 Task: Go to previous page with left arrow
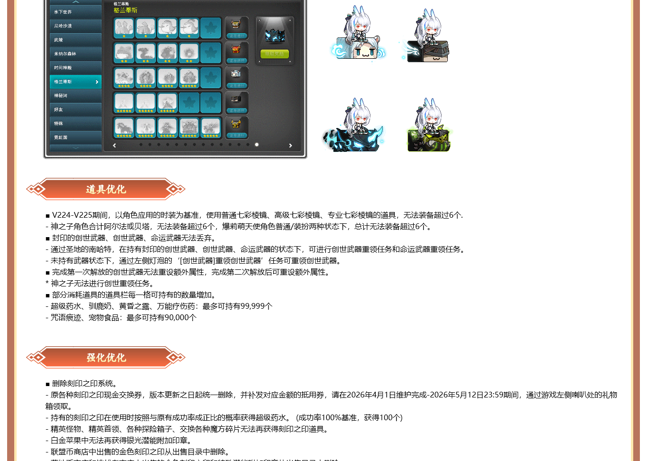(114, 146)
